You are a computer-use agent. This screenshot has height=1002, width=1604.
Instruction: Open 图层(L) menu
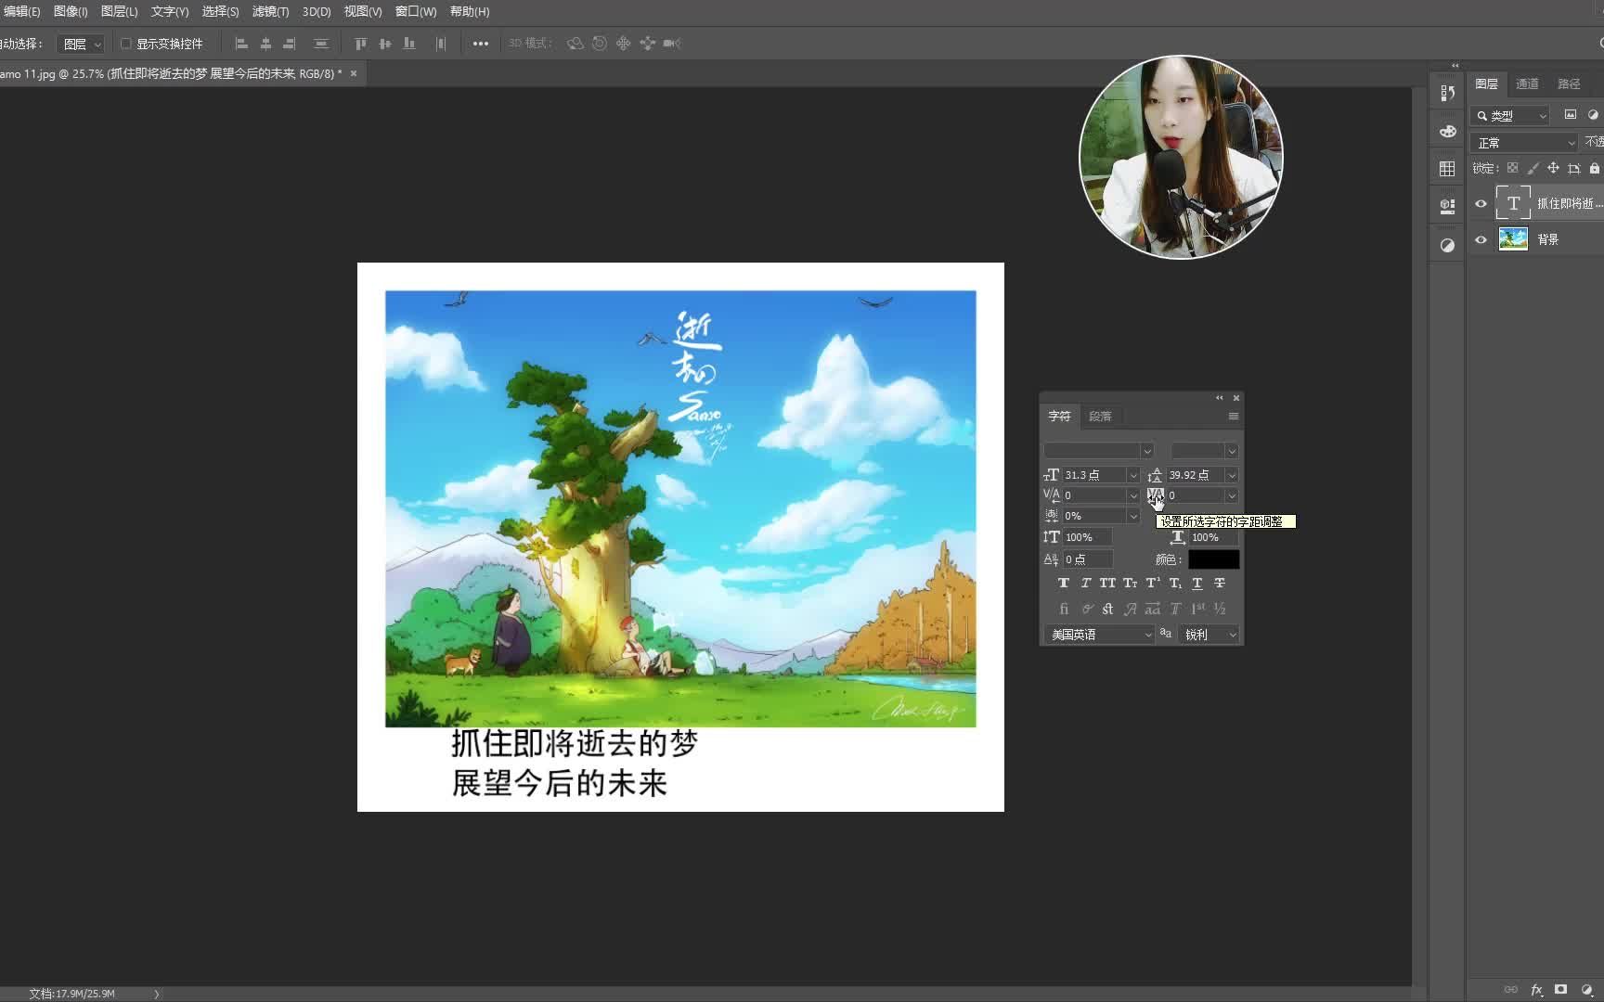[119, 11]
